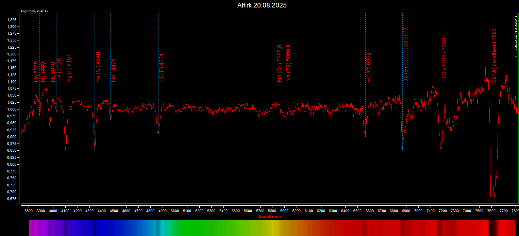Image resolution: width=519 pixels, height=236 pixels.
Task: Select the "6500" x-axis tick value
Action: [357, 211]
